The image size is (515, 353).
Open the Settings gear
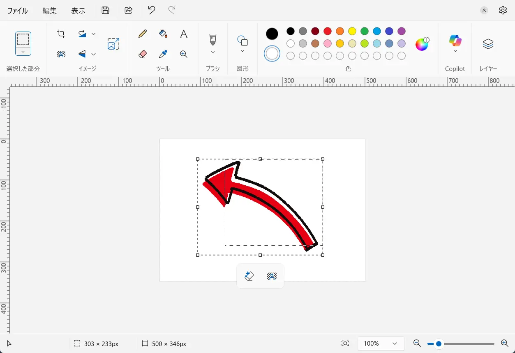click(x=503, y=11)
